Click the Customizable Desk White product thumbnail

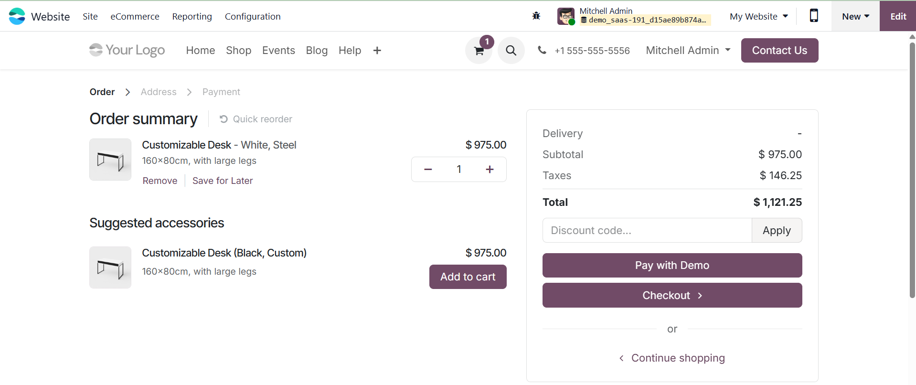click(x=110, y=160)
